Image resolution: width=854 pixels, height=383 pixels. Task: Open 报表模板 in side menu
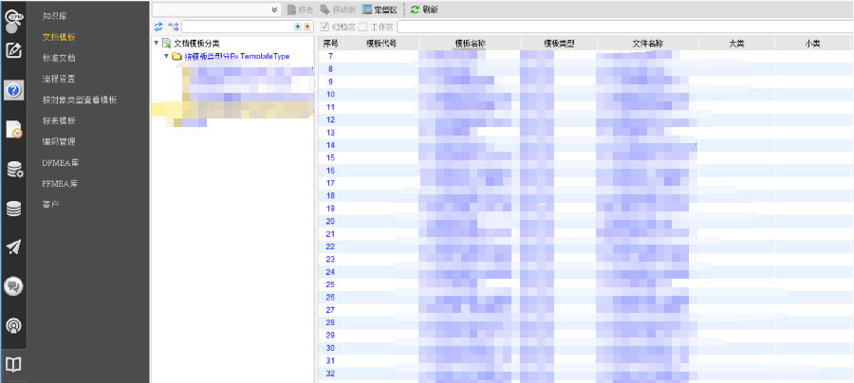tap(59, 120)
